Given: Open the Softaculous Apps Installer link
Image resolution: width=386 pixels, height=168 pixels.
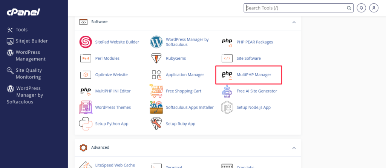Looking at the screenshot, I should (190, 107).
